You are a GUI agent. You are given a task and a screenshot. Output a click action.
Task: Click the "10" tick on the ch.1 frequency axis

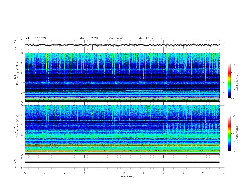click(x=21, y=53)
